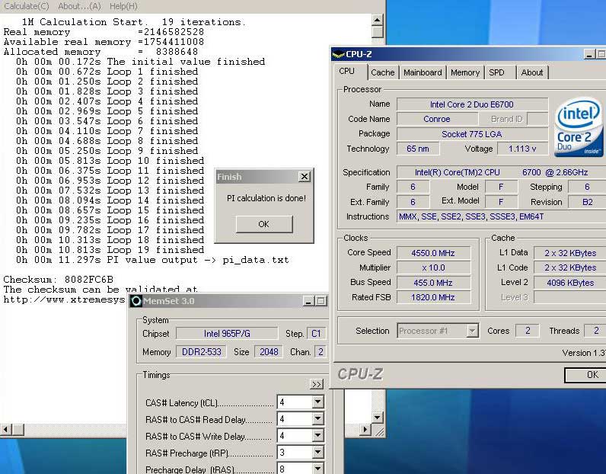
Task: Click the MemSet Chipset field Intel 965P/G
Action: pyautogui.click(x=227, y=334)
